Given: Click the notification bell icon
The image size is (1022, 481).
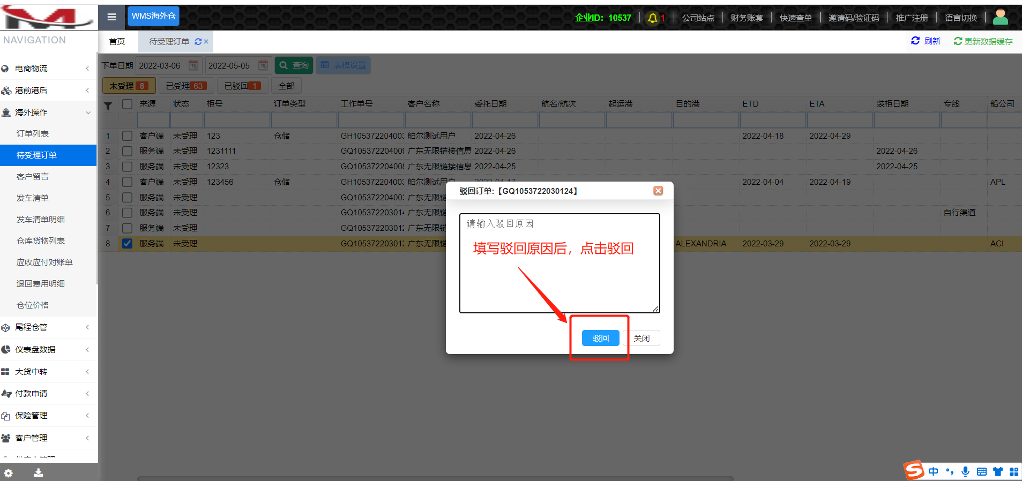Looking at the screenshot, I should pyautogui.click(x=652, y=18).
